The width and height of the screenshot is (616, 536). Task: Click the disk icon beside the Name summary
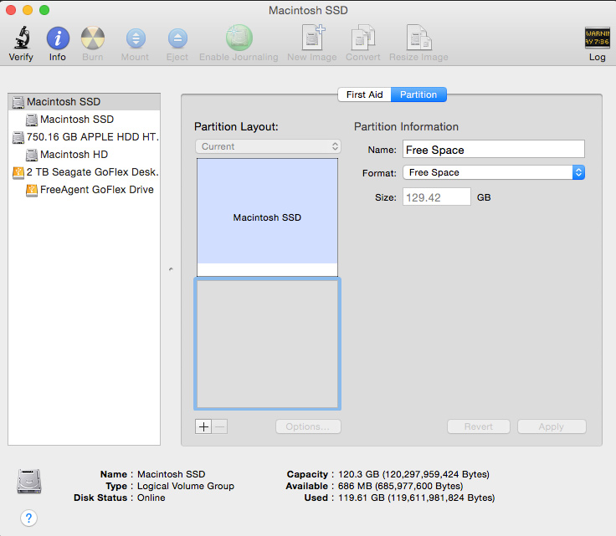point(29,481)
